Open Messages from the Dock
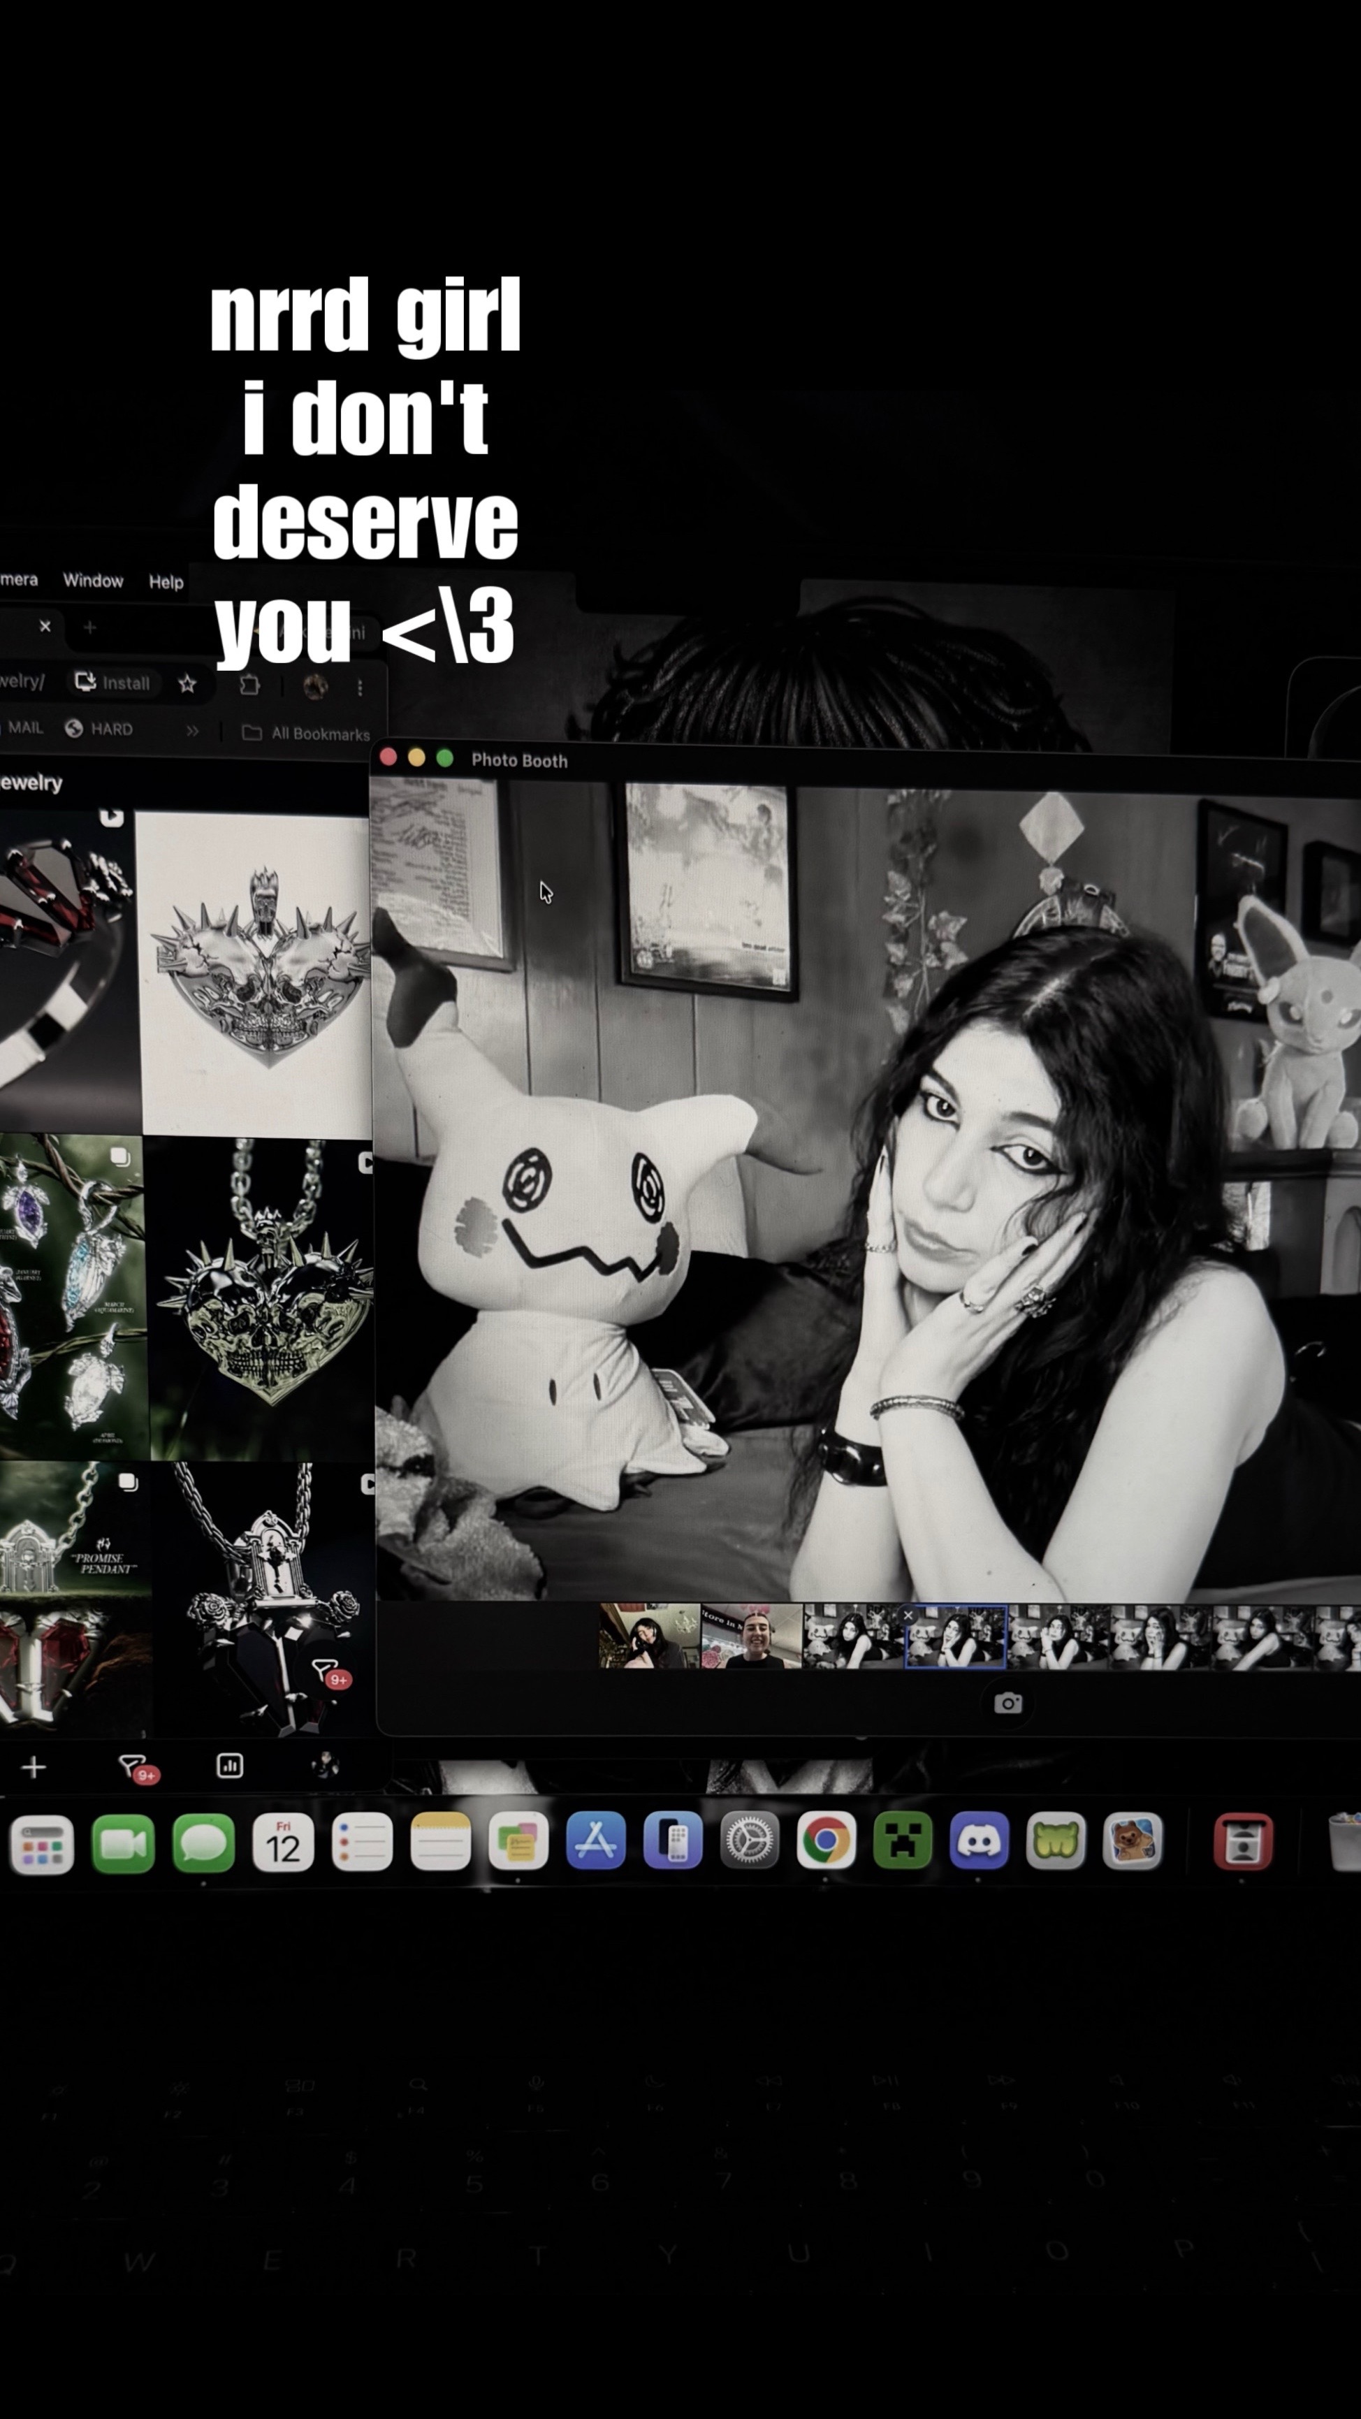 point(204,1843)
